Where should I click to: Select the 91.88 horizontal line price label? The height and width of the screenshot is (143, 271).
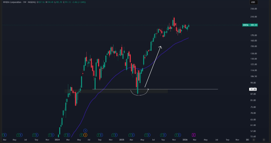(x=253, y=89)
